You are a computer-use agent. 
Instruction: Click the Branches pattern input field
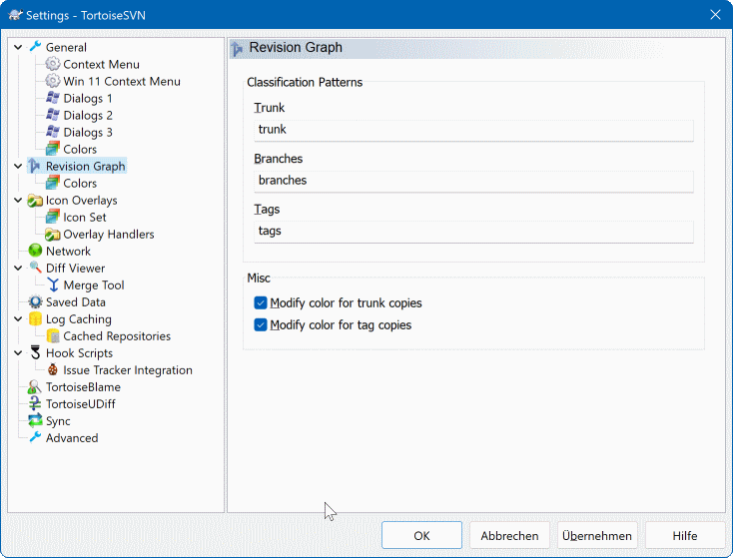click(473, 181)
